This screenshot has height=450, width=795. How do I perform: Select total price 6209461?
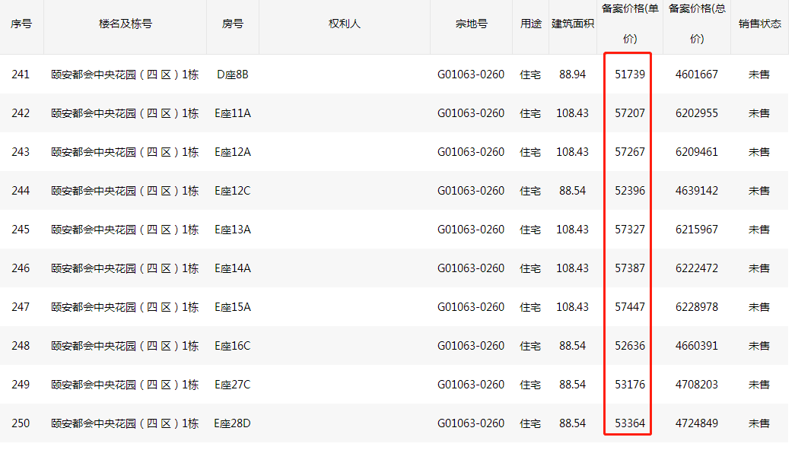(x=697, y=152)
